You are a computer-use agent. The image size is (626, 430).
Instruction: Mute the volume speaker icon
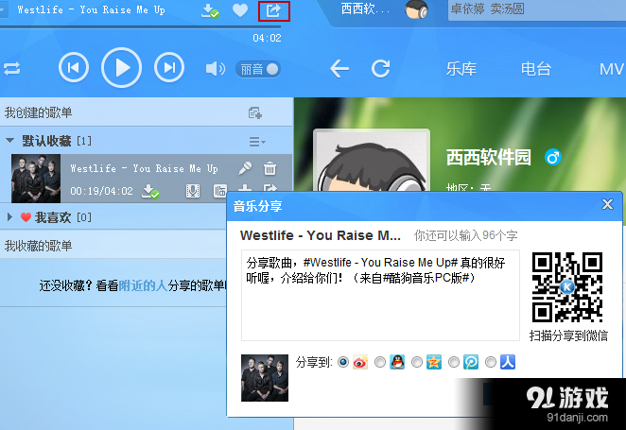coord(215,69)
